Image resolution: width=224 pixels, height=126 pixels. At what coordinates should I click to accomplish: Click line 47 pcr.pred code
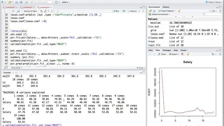coord(43,64)
